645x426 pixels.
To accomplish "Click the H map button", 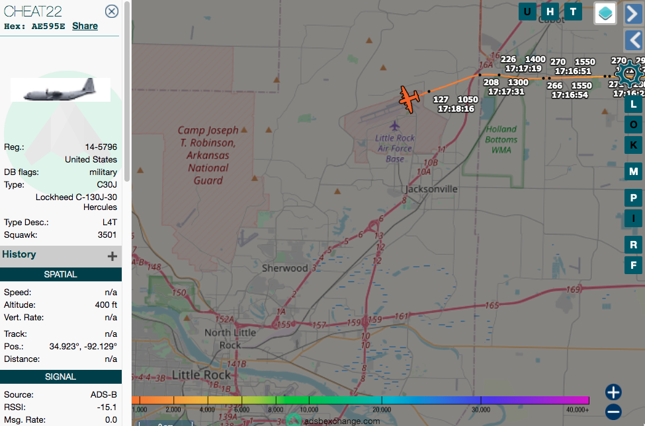I will click(550, 11).
